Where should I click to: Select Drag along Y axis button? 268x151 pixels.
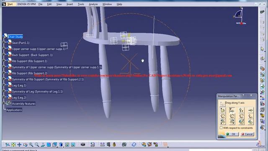[x=232, y=110]
